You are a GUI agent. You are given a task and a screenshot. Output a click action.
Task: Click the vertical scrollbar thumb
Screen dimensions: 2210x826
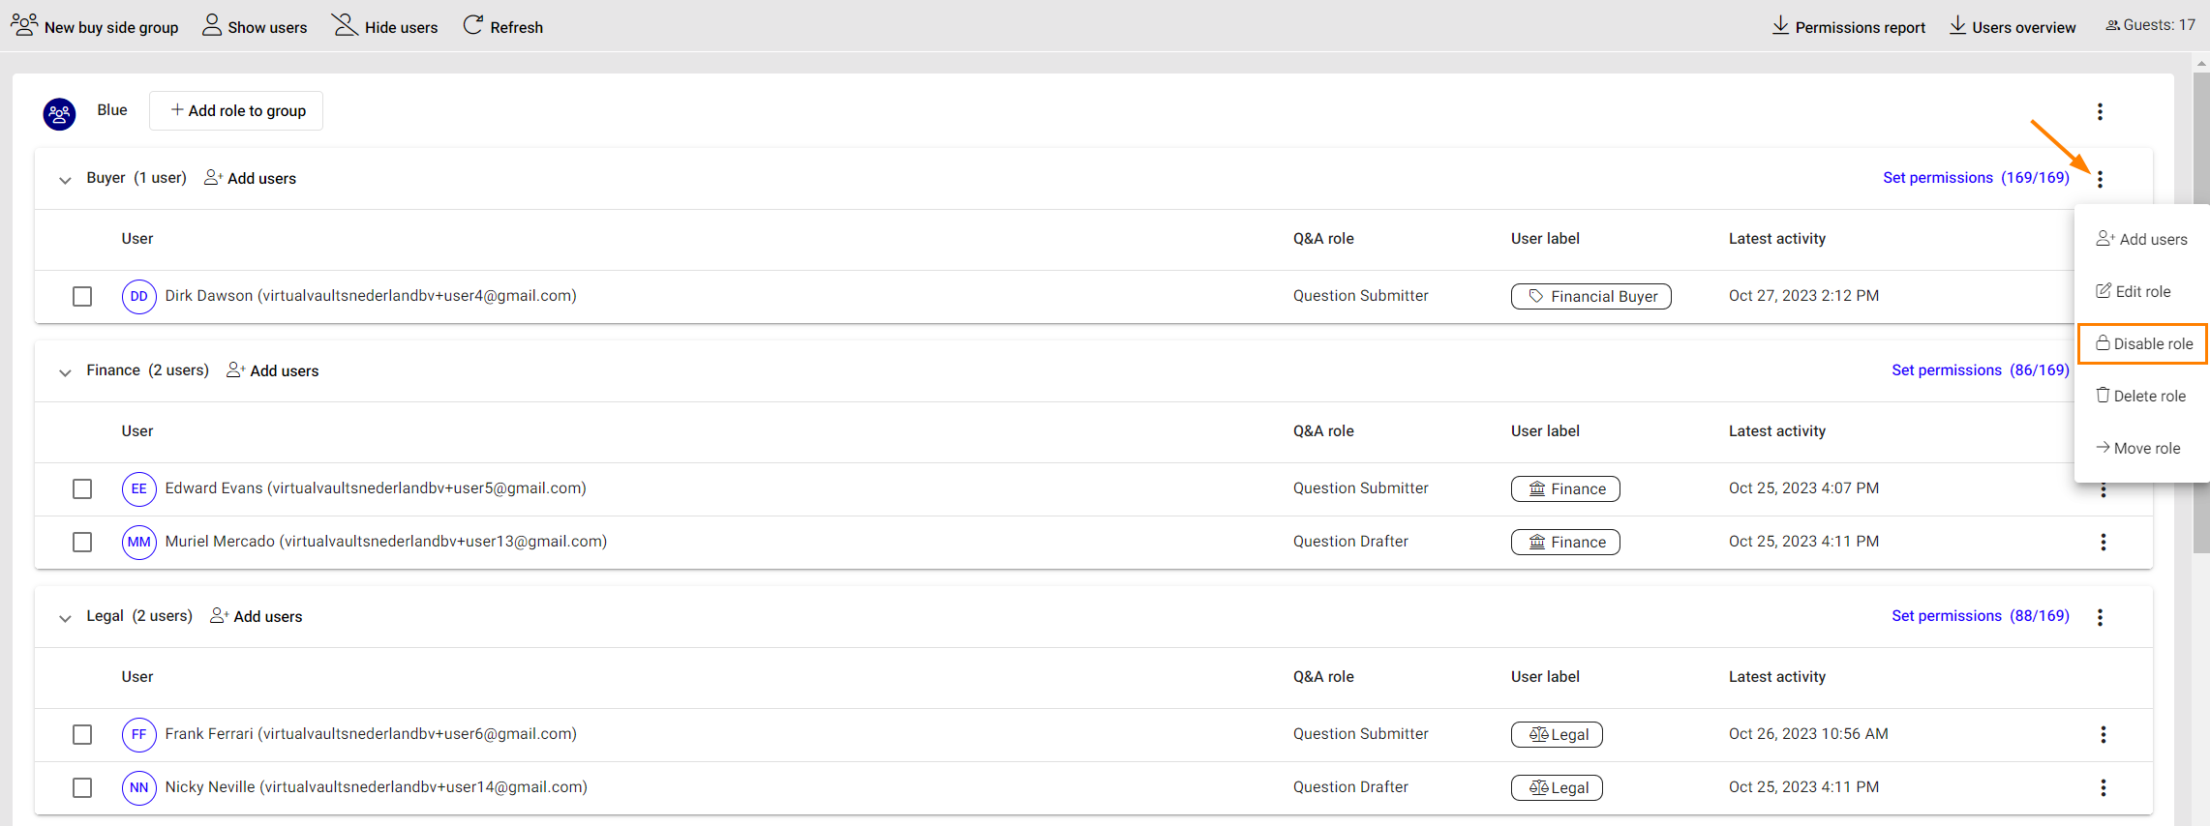pos(2201,310)
